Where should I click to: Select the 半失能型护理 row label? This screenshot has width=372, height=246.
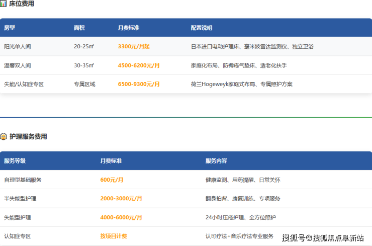click(20, 199)
